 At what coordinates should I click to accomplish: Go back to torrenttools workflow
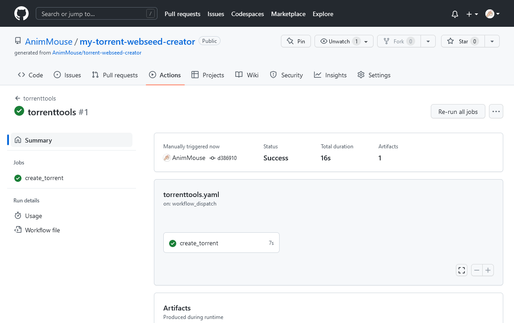pyautogui.click(x=35, y=98)
